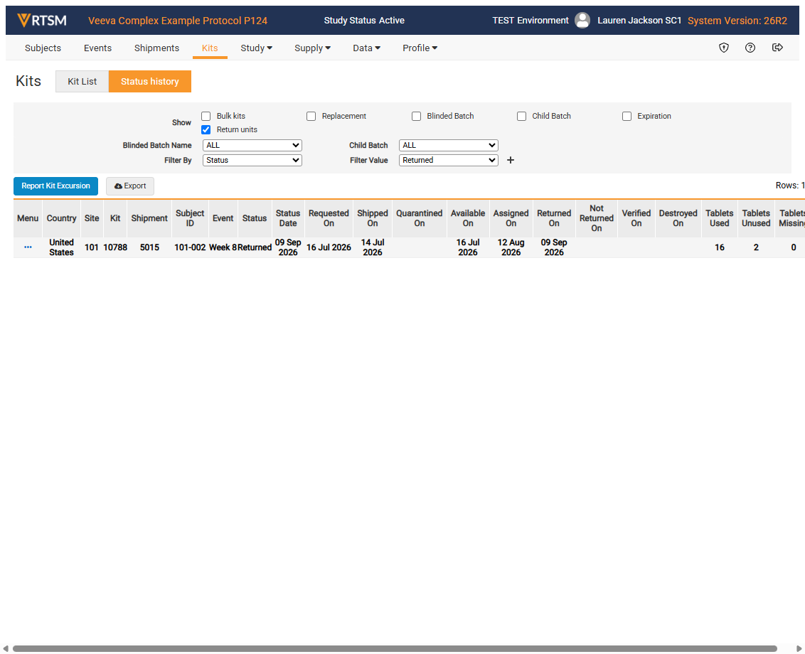Image resolution: width=805 pixels, height=654 pixels.
Task: Switch to the Kit List tab
Action: tap(82, 82)
